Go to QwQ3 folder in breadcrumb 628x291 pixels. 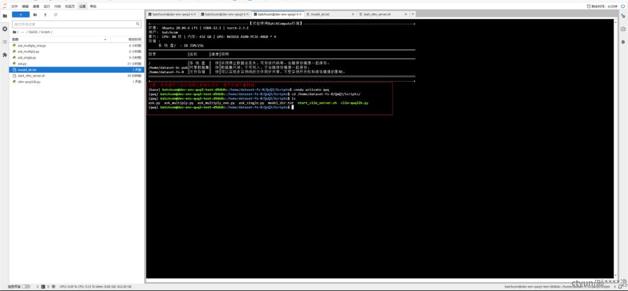[x=33, y=32]
